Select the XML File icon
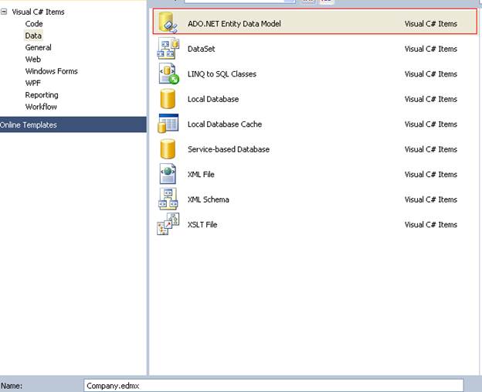The width and height of the screenshot is (482, 392). (168, 174)
